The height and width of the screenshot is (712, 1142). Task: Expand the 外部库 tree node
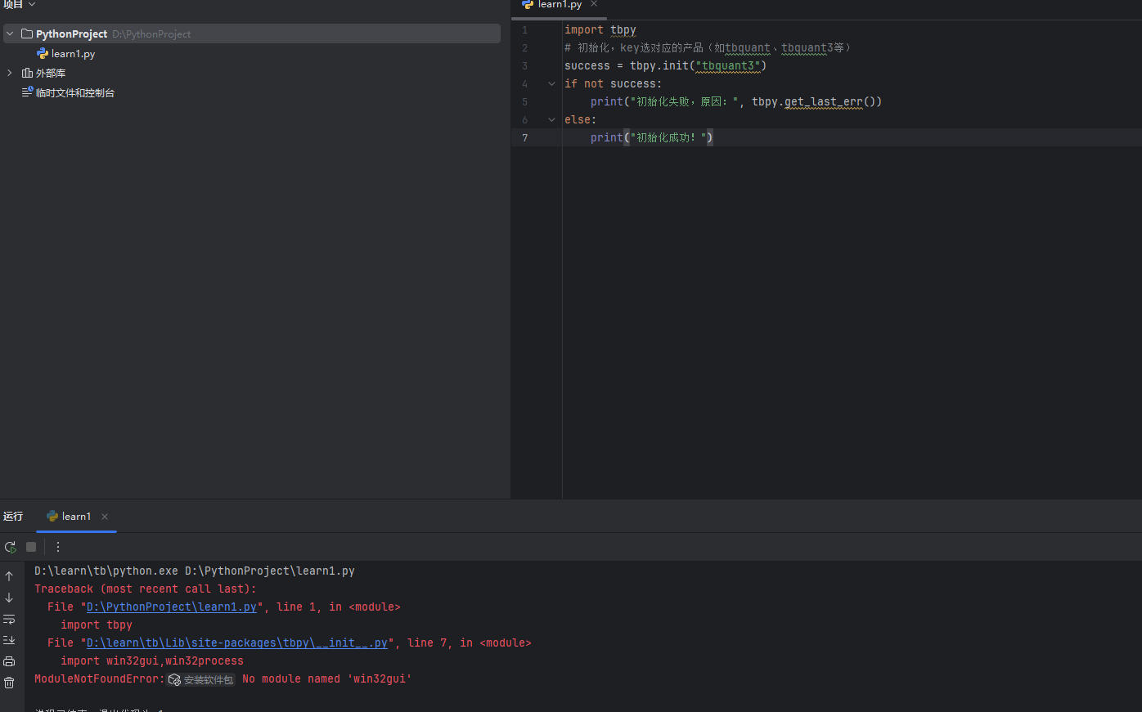click(10, 73)
